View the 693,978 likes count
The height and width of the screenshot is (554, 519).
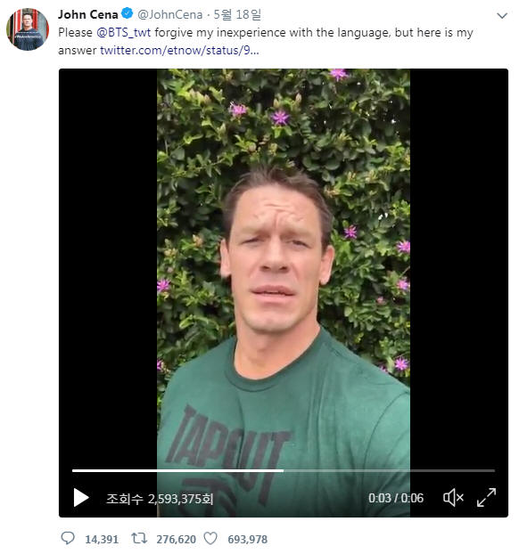(x=248, y=540)
